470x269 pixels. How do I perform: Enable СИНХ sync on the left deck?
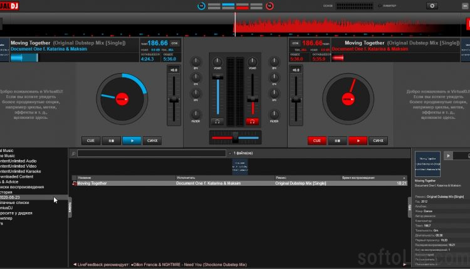pyautogui.click(x=152, y=141)
